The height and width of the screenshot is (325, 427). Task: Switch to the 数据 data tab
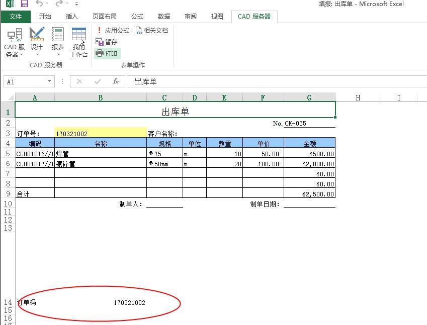(x=163, y=17)
